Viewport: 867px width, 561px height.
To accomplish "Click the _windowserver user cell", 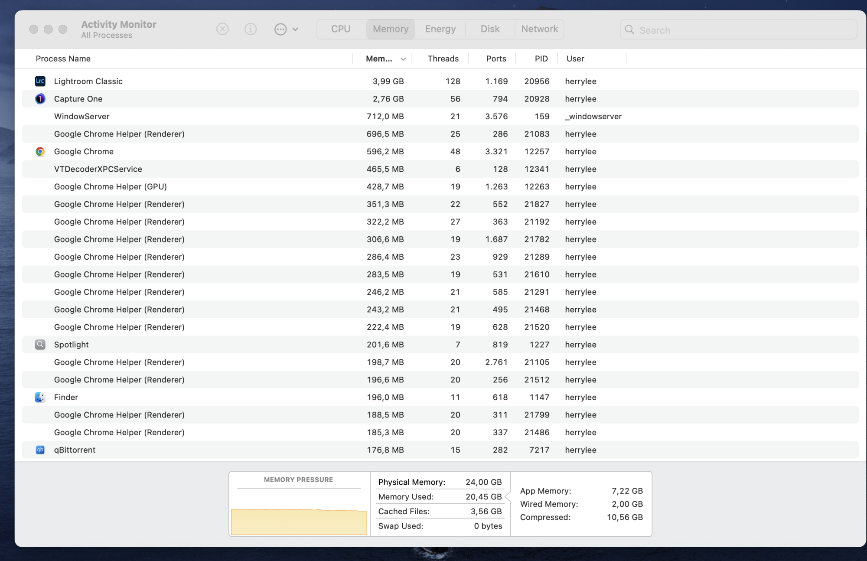I will click(593, 116).
